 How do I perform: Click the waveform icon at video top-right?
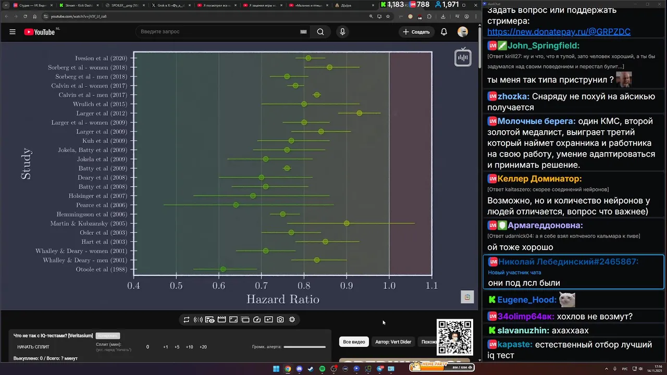[x=463, y=57]
